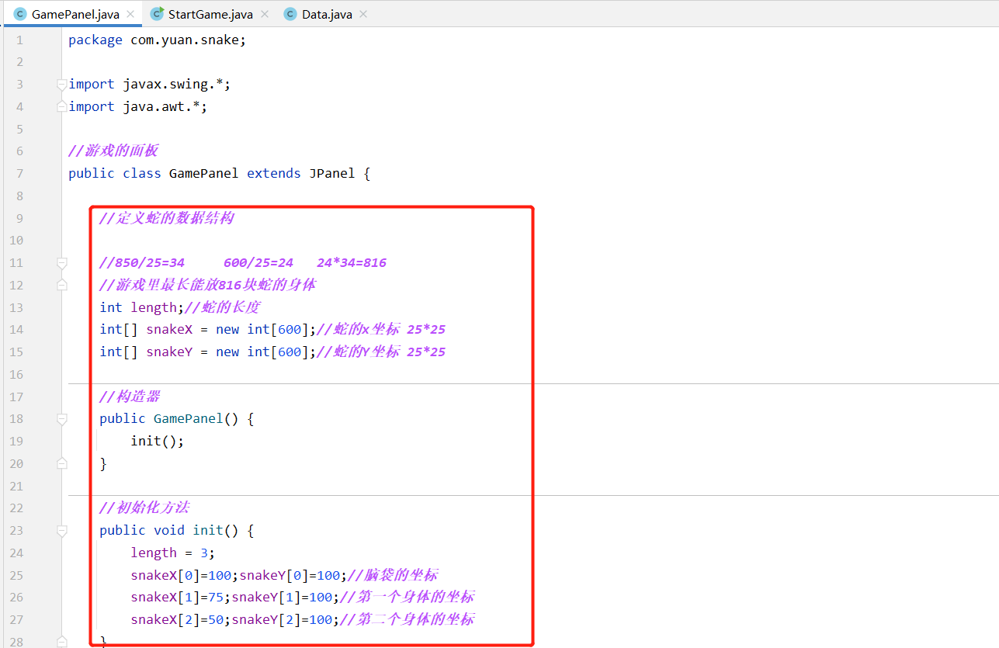Click the 'JPanel' superclass name
The height and width of the screenshot is (648, 999).
331,173
